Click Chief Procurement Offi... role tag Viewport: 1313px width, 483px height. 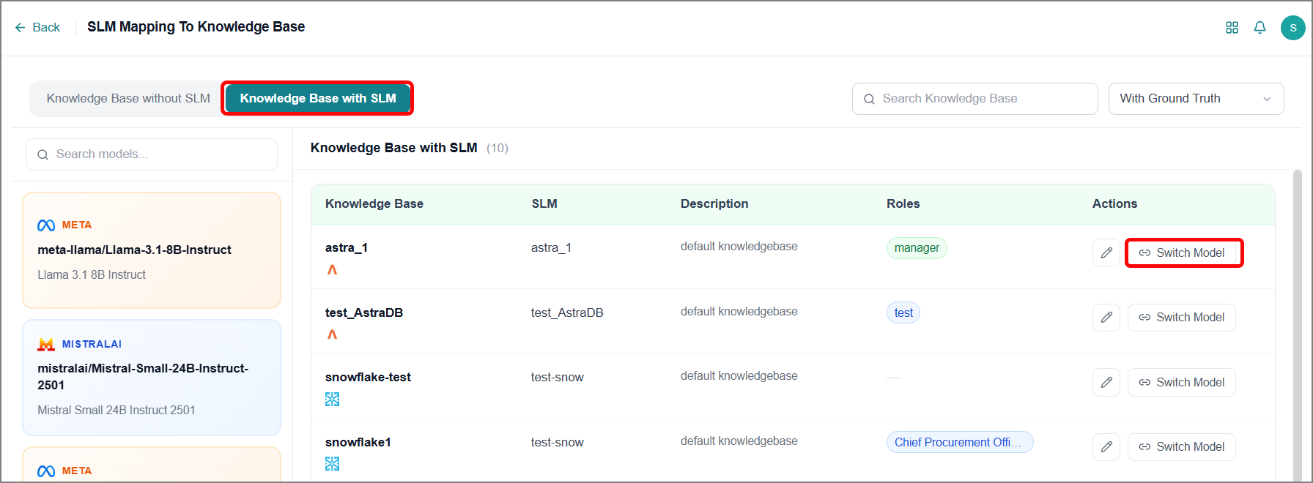coord(960,442)
